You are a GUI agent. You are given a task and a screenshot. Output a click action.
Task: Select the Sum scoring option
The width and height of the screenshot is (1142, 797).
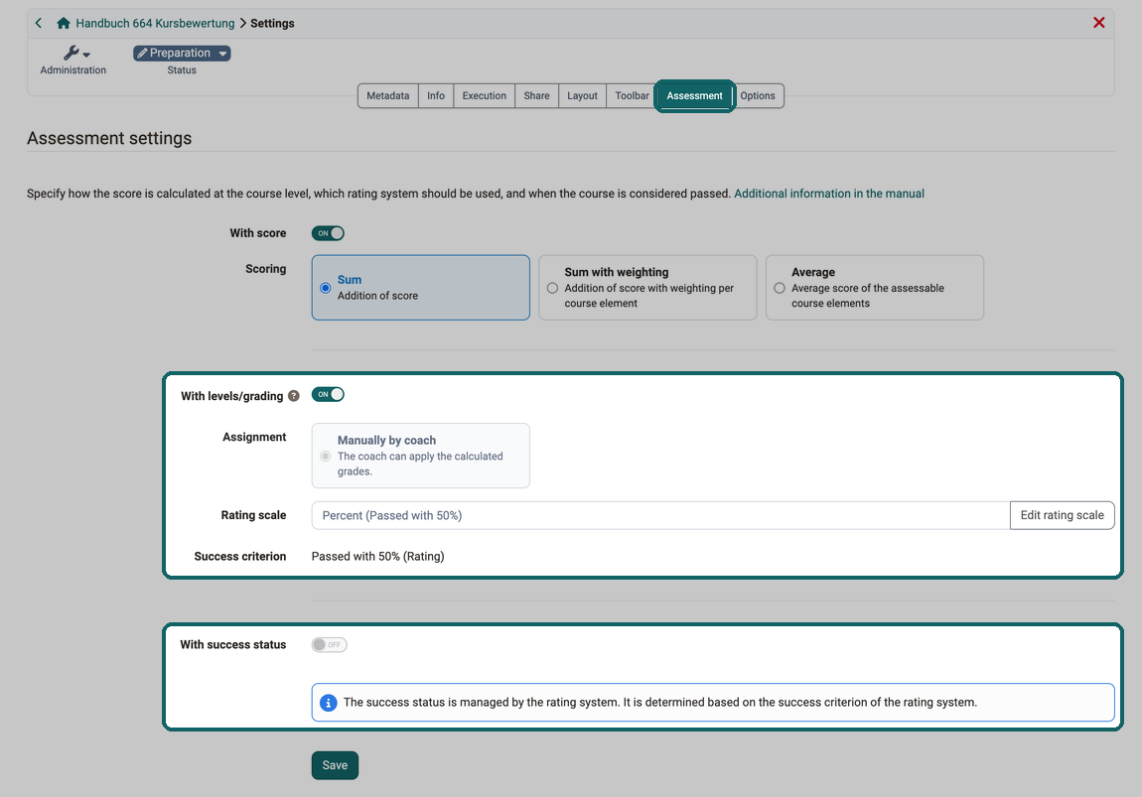pos(421,288)
